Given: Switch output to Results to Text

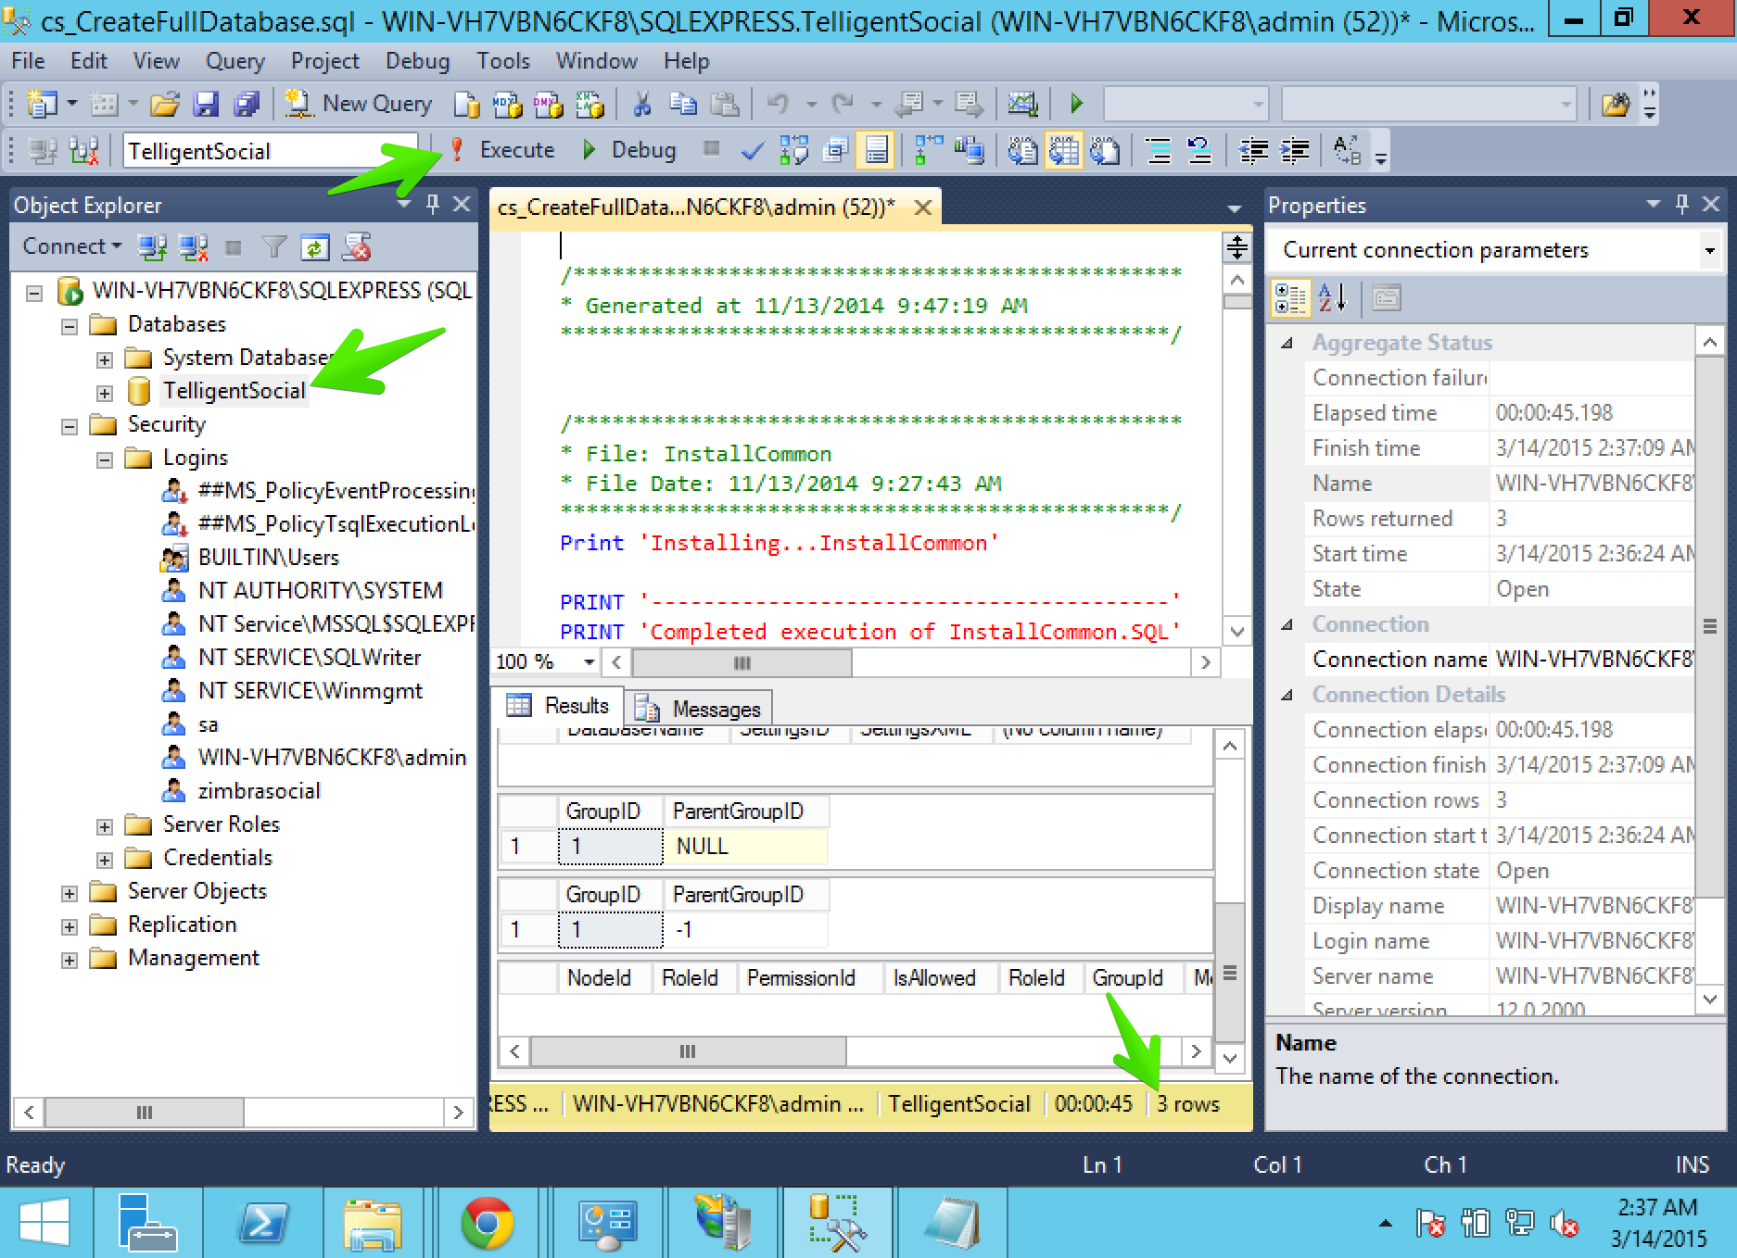Looking at the screenshot, I should [1022, 150].
